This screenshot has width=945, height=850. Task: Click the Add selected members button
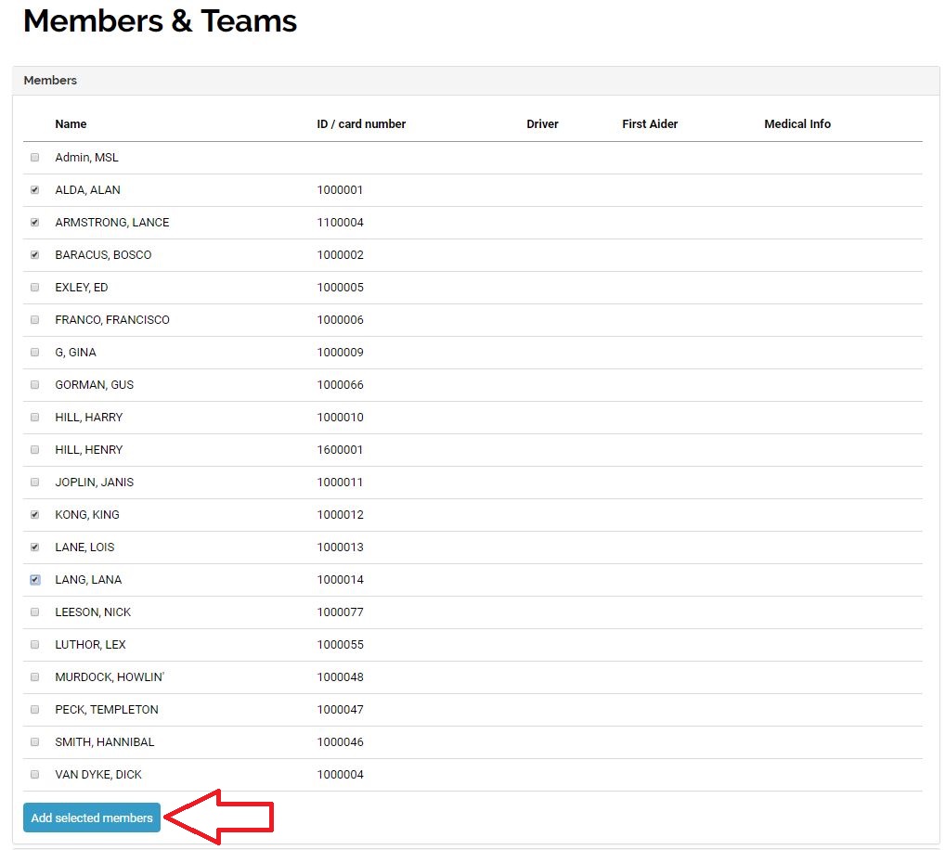coord(92,818)
